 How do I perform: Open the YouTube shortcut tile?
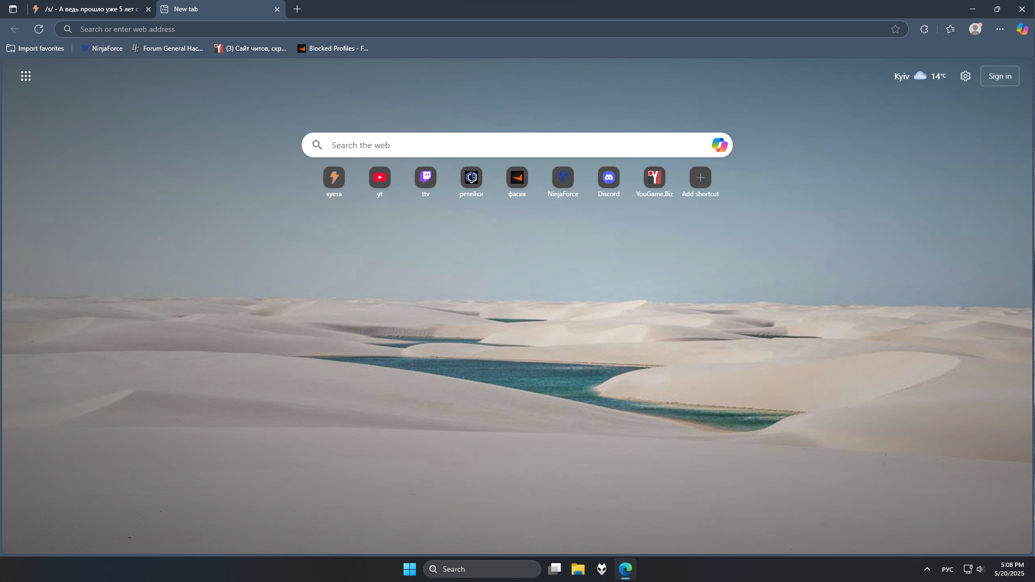tap(379, 177)
